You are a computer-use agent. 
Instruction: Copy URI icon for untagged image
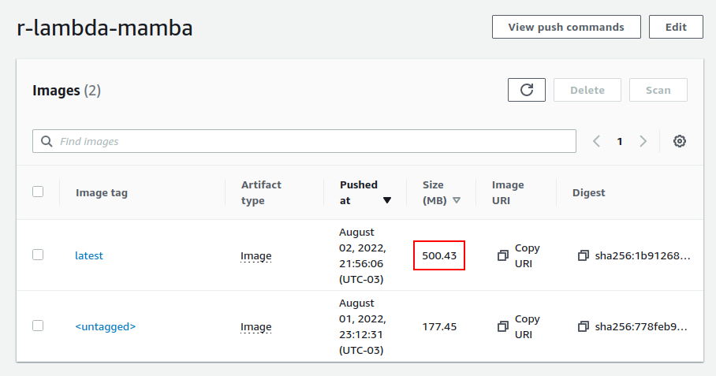tap(503, 326)
